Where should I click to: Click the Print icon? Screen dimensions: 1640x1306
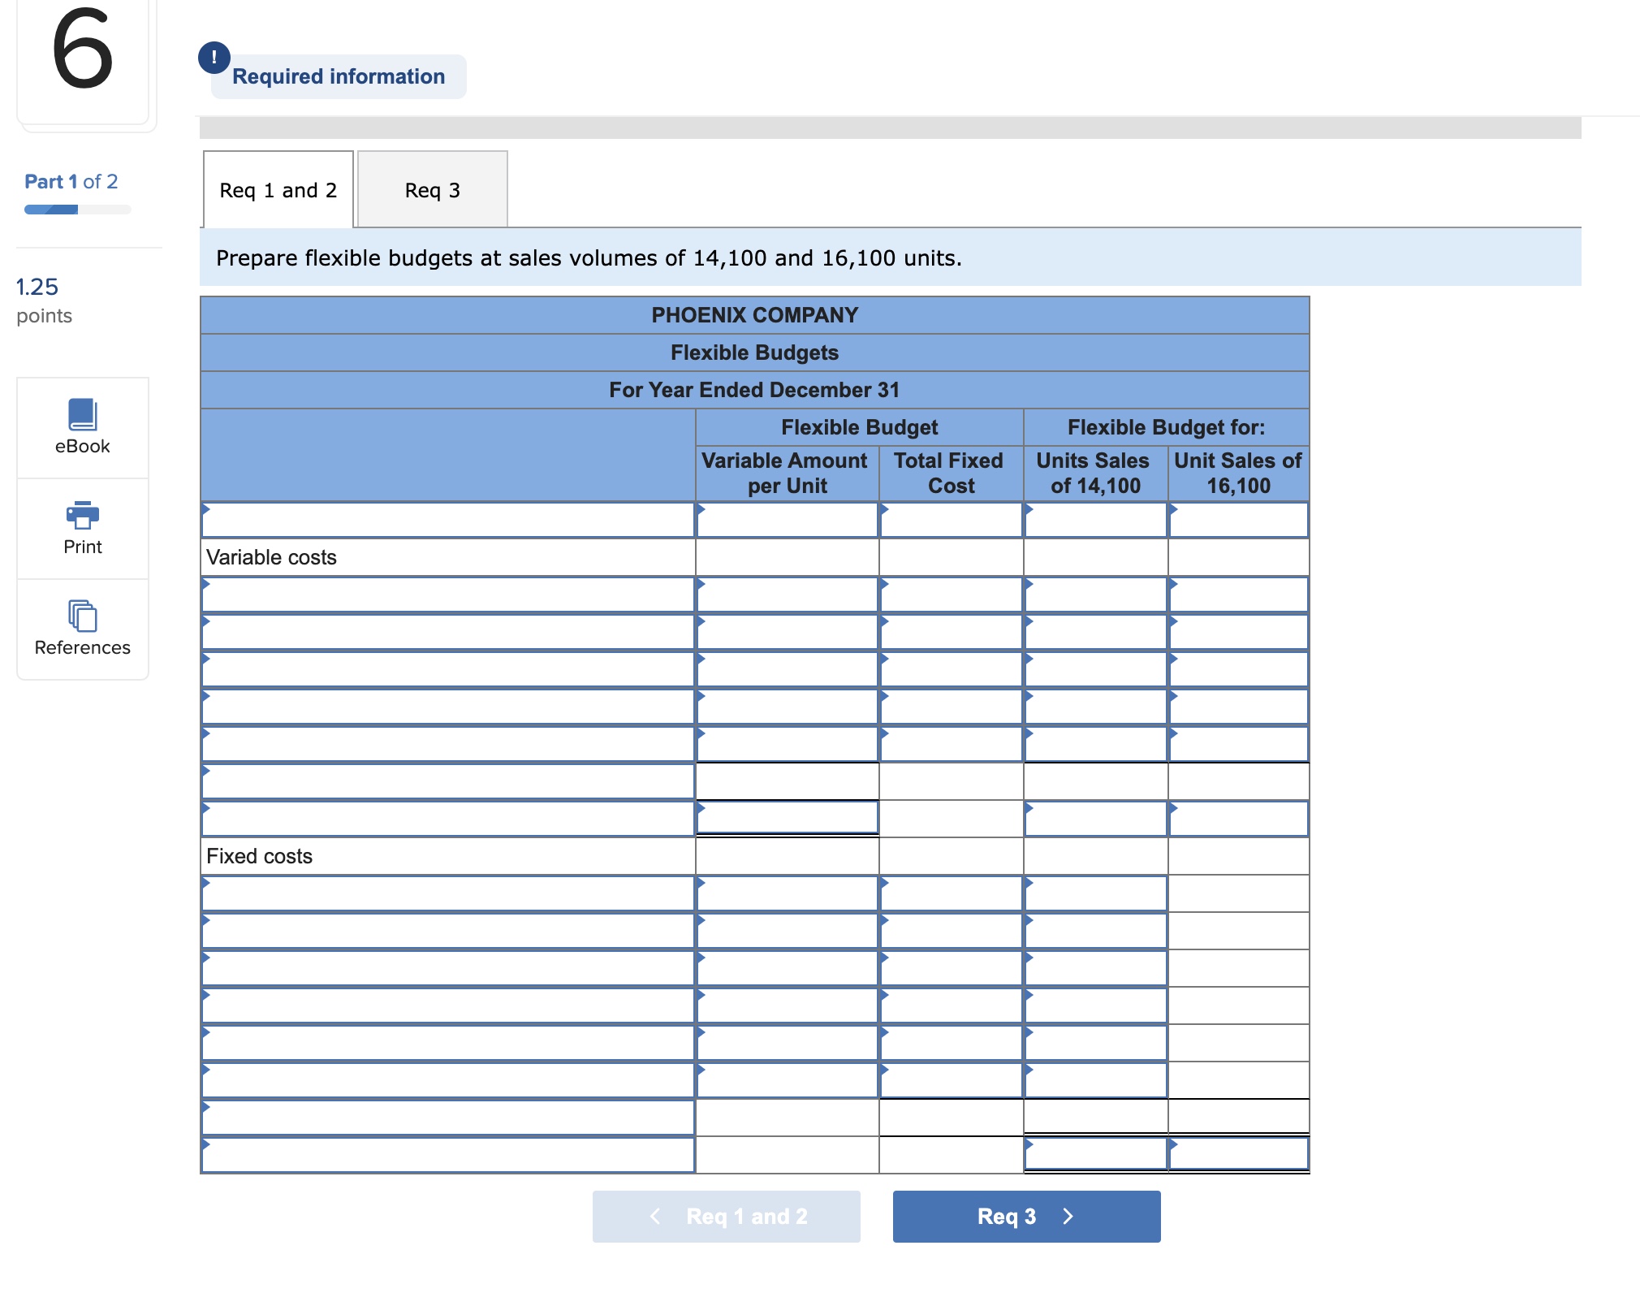(81, 515)
